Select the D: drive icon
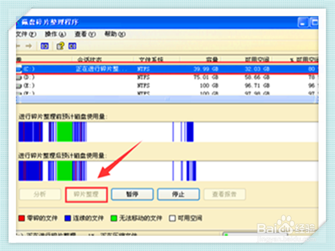 point(19,78)
